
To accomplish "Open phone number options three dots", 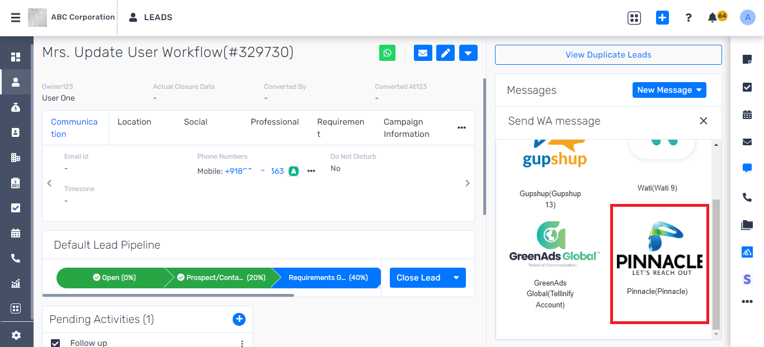I will click(x=312, y=171).
